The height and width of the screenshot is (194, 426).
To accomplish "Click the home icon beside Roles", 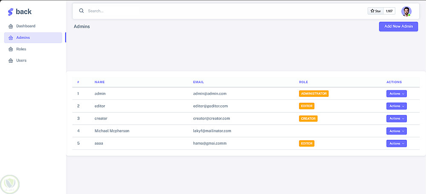I will coord(11,49).
